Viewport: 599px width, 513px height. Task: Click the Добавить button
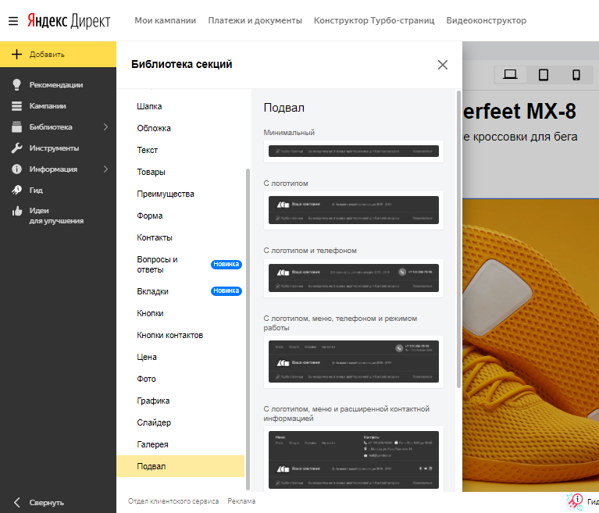point(58,54)
